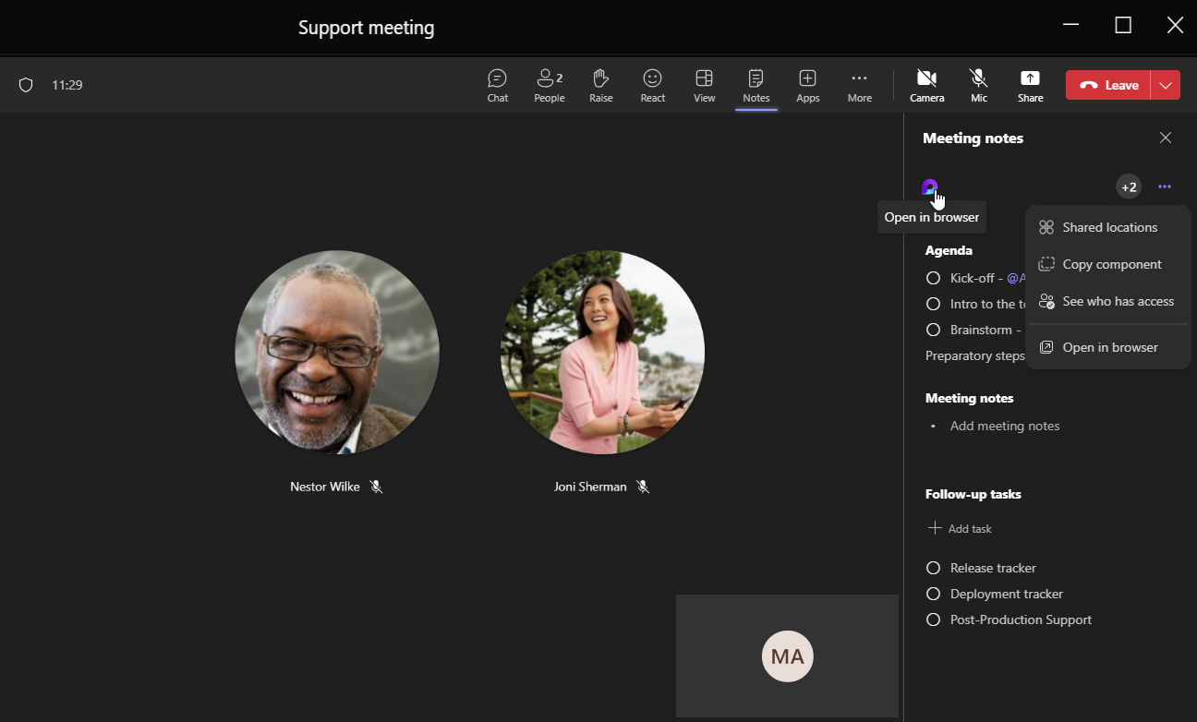Open the Meeting notes options menu
Viewport: 1197px width, 722px height.
pos(1165,187)
